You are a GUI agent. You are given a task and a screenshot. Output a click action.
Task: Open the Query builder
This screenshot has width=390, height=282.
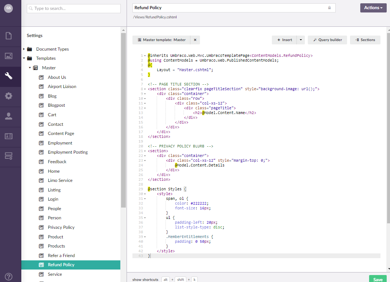pos(327,40)
